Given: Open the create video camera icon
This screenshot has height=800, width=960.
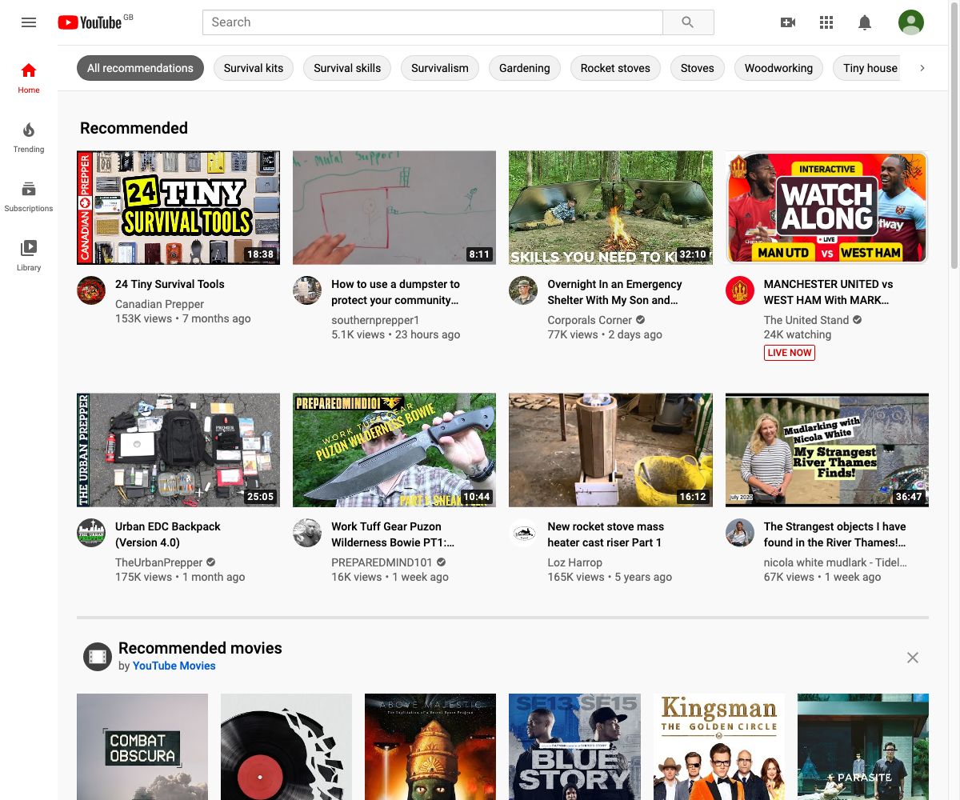Looking at the screenshot, I should tap(788, 22).
